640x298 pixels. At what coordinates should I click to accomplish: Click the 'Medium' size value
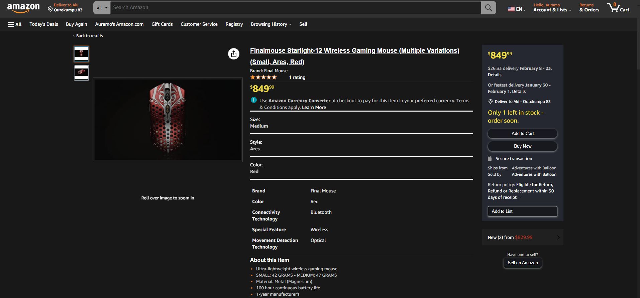coord(259,126)
